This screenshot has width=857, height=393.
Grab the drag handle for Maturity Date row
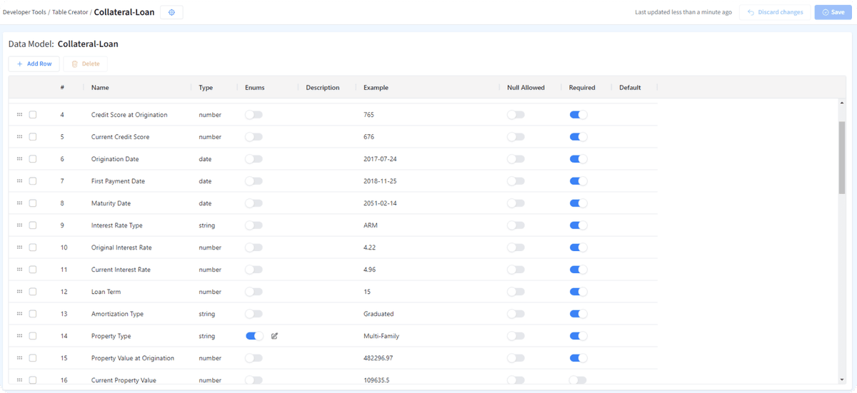[x=20, y=203]
